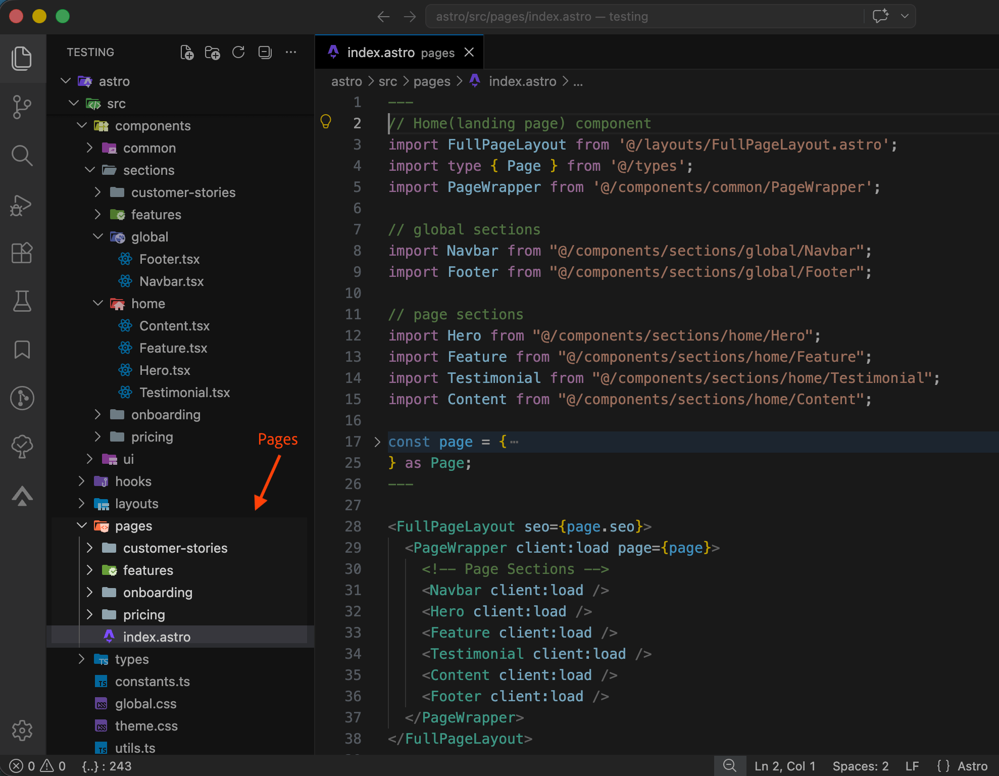
Task: Click the command center search field
Action: coord(644,17)
